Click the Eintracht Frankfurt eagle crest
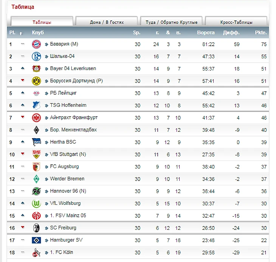 [36, 118]
